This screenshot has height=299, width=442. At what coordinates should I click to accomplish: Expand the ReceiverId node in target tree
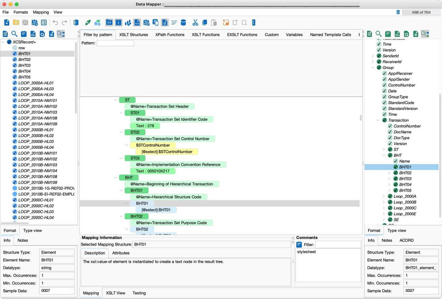coord(373,62)
